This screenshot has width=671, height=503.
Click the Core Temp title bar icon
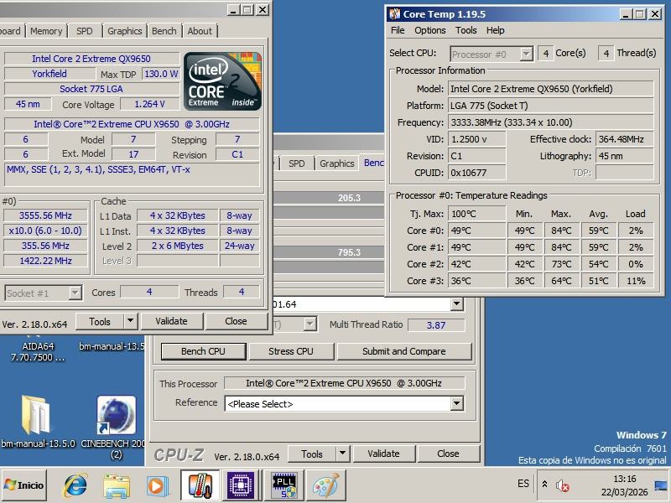394,14
